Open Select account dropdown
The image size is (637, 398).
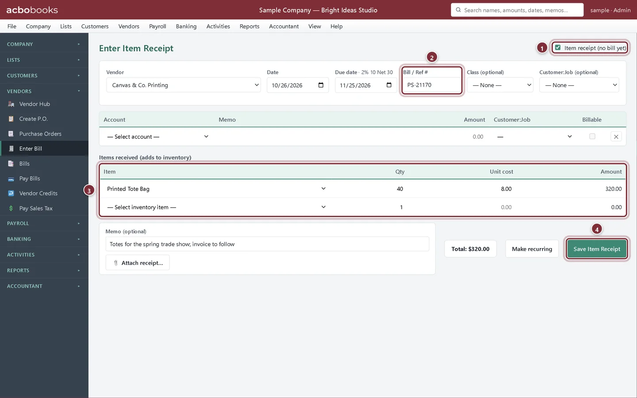pos(157,137)
